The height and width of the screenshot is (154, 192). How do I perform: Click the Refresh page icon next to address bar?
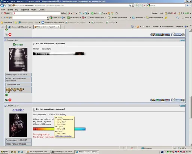tap(141, 5)
